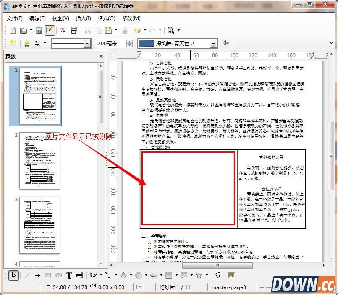Save the PDF file

point(38,30)
